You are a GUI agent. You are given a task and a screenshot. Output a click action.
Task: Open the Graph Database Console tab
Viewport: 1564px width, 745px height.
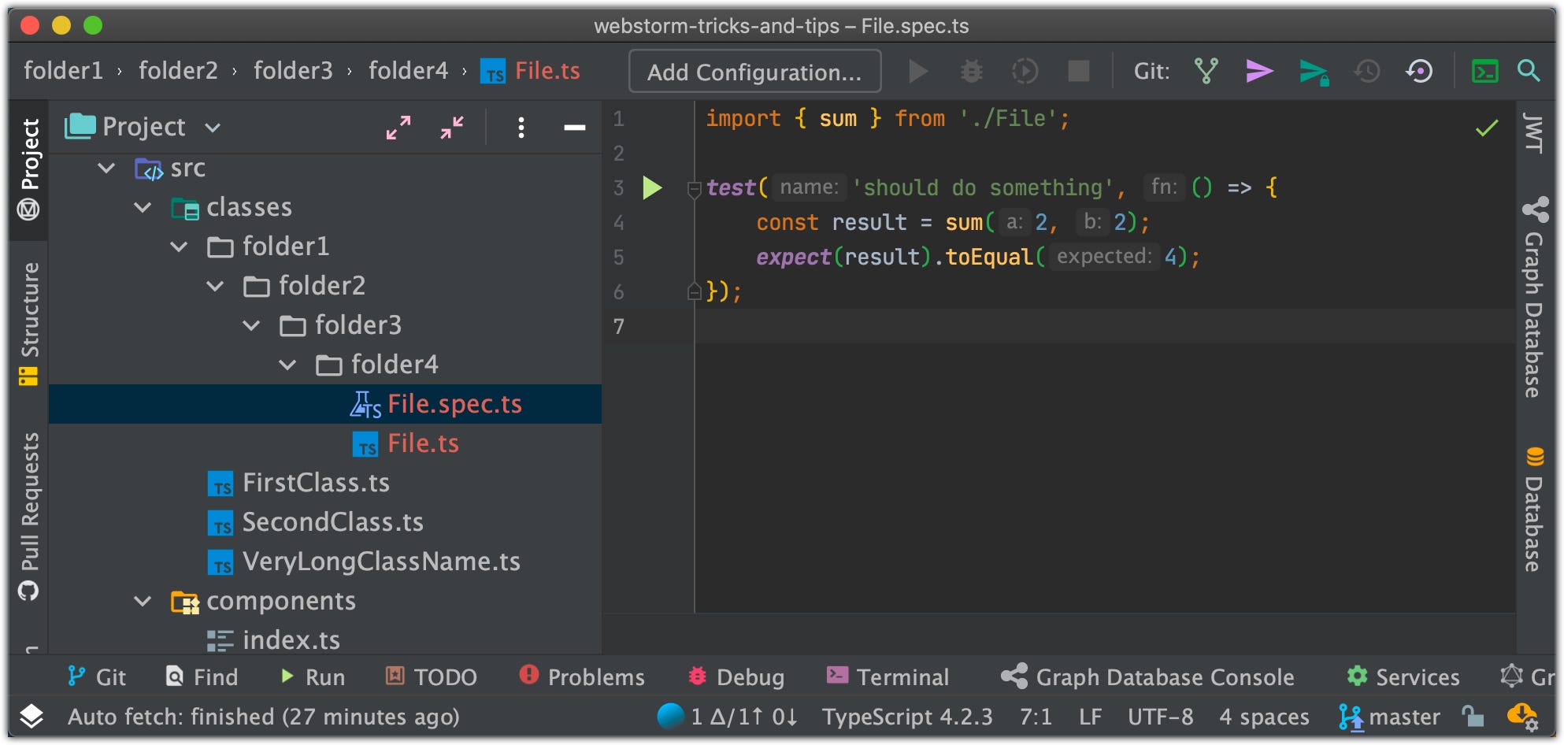[1147, 677]
